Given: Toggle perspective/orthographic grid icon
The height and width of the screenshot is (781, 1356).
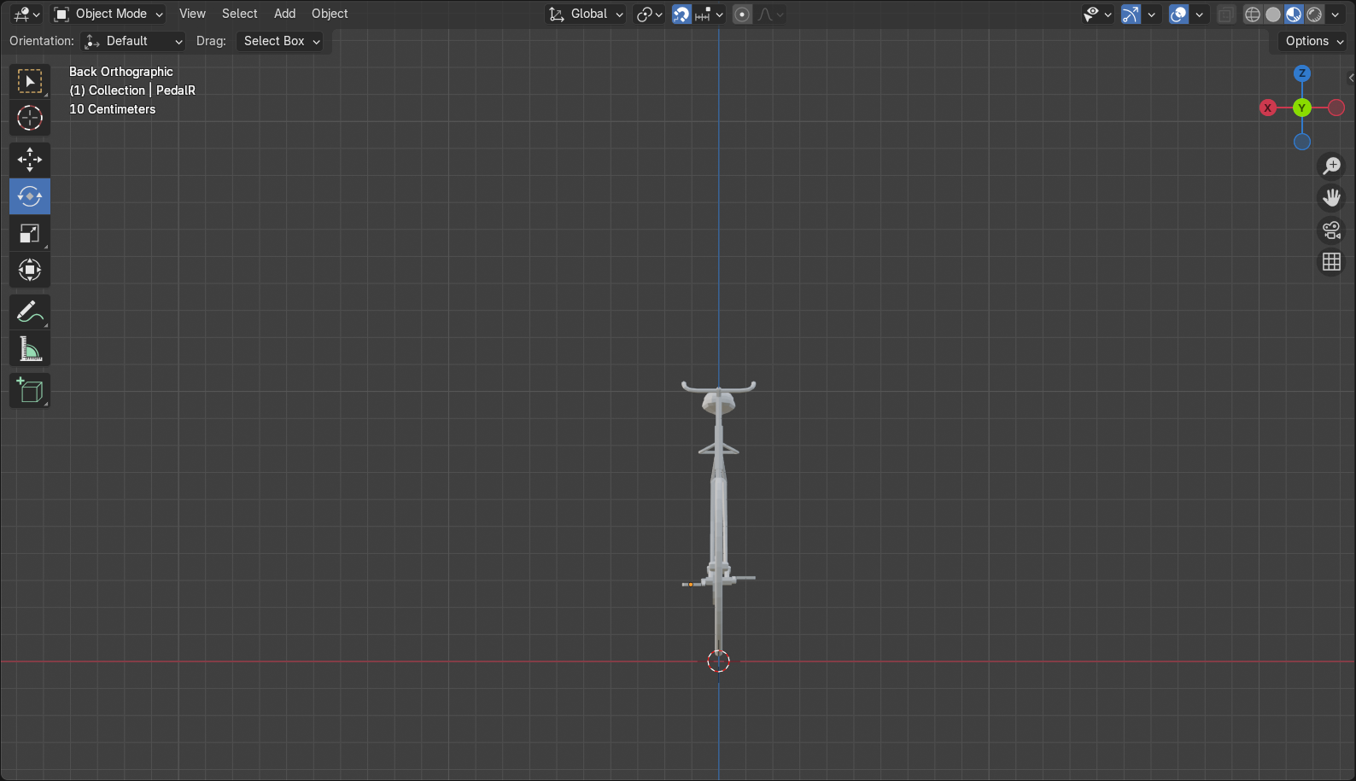Looking at the screenshot, I should pyautogui.click(x=1332, y=262).
